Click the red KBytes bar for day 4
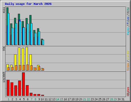This screenshot has height=102, width=131. [x=19, y=88]
